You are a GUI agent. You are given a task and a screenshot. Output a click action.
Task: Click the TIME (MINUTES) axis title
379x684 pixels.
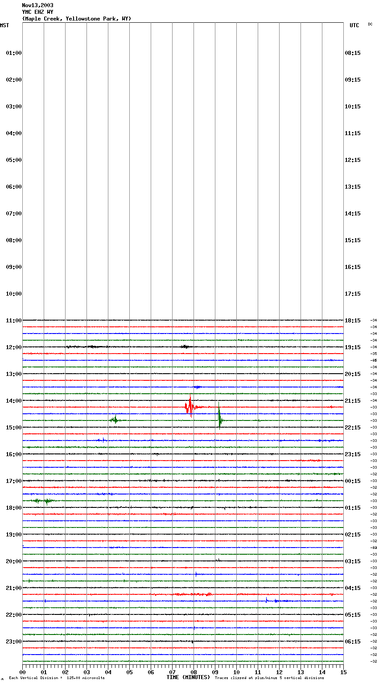pyautogui.click(x=188, y=677)
